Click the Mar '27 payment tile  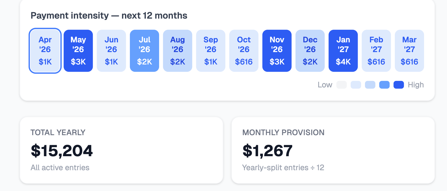pyautogui.click(x=409, y=50)
